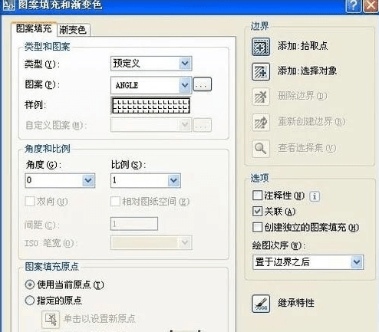Open the 类型 predefined dropdown

coord(151,64)
